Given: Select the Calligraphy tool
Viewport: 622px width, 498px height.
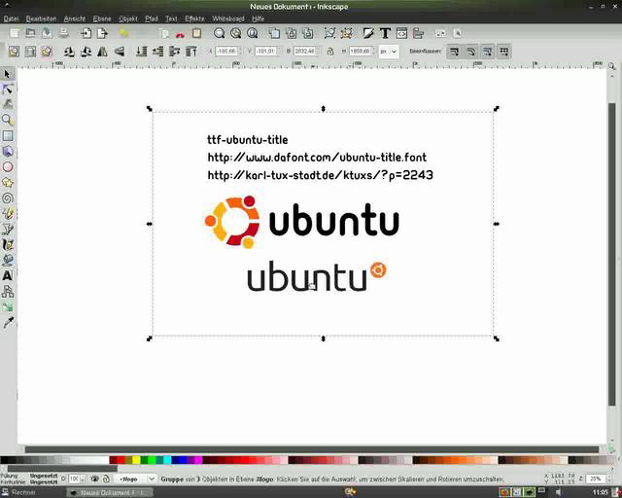Looking at the screenshot, I should (x=8, y=245).
